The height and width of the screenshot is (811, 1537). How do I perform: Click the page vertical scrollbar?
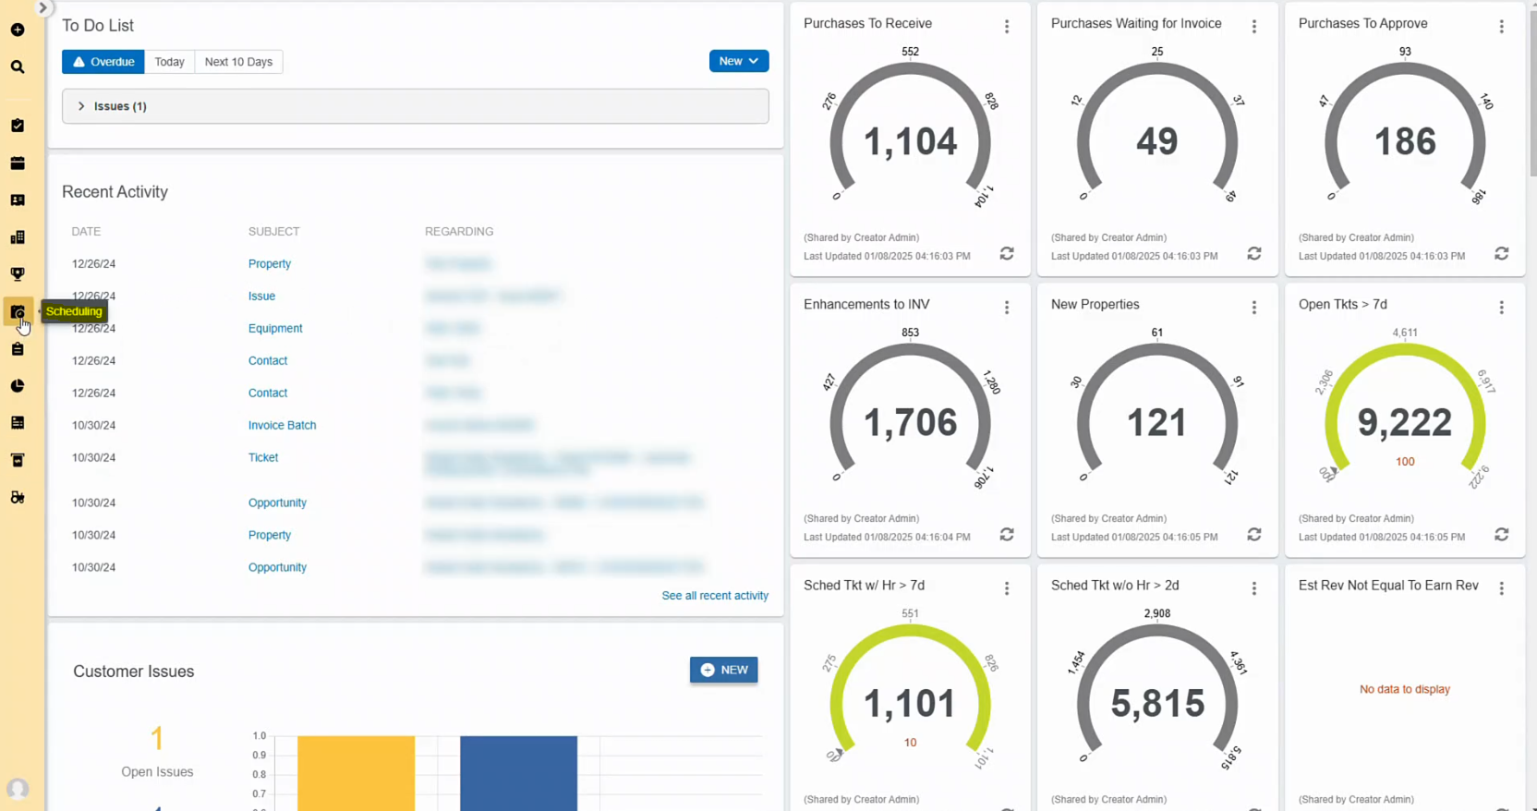tap(1532, 92)
